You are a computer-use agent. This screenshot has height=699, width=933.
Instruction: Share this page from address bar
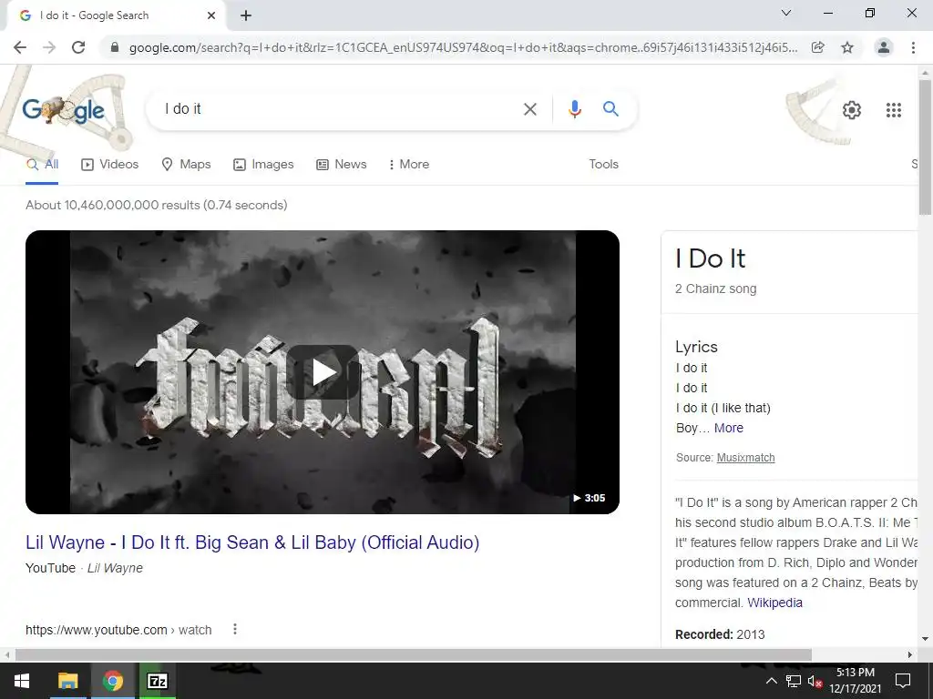pos(817,47)
